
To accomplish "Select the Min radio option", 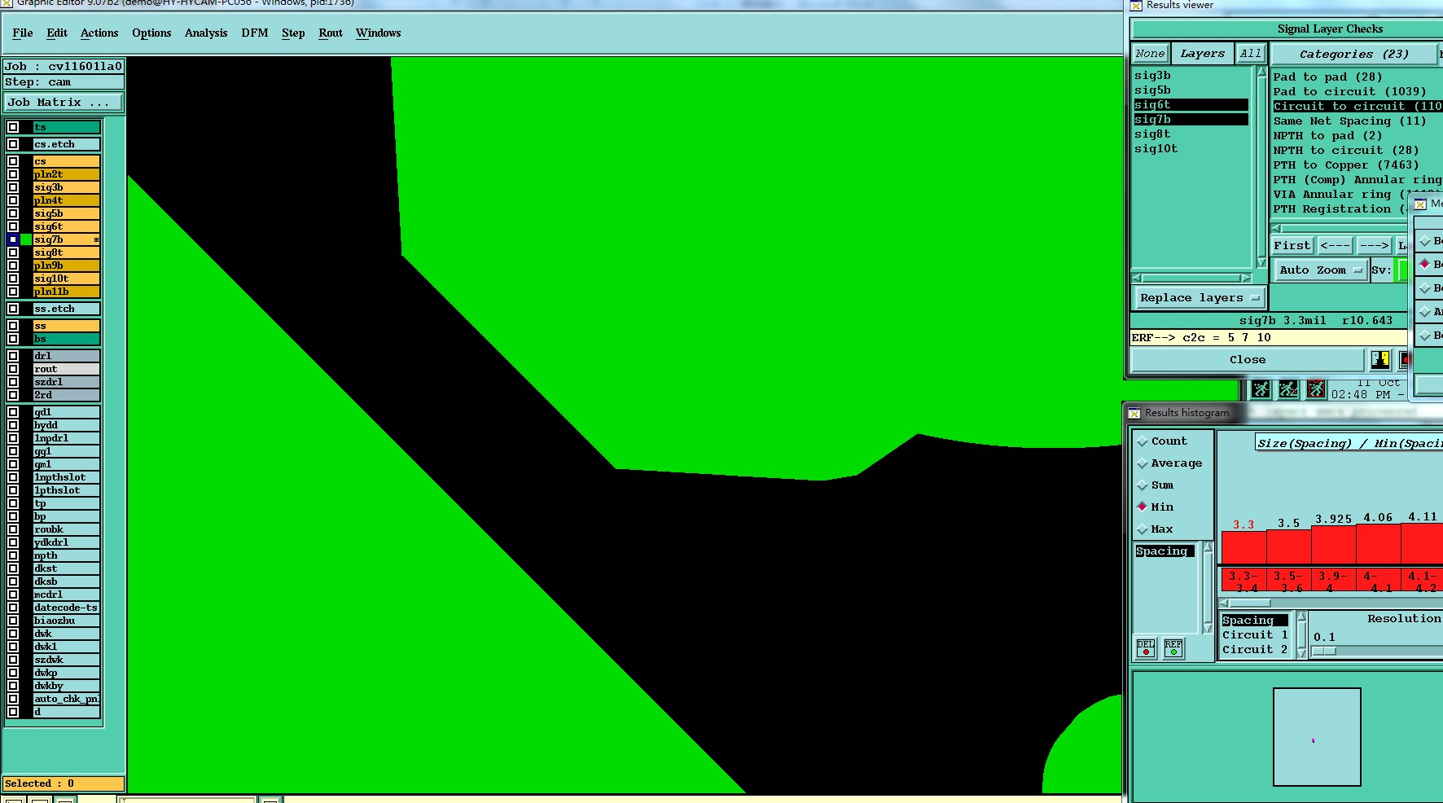I will coord(1156,507).
